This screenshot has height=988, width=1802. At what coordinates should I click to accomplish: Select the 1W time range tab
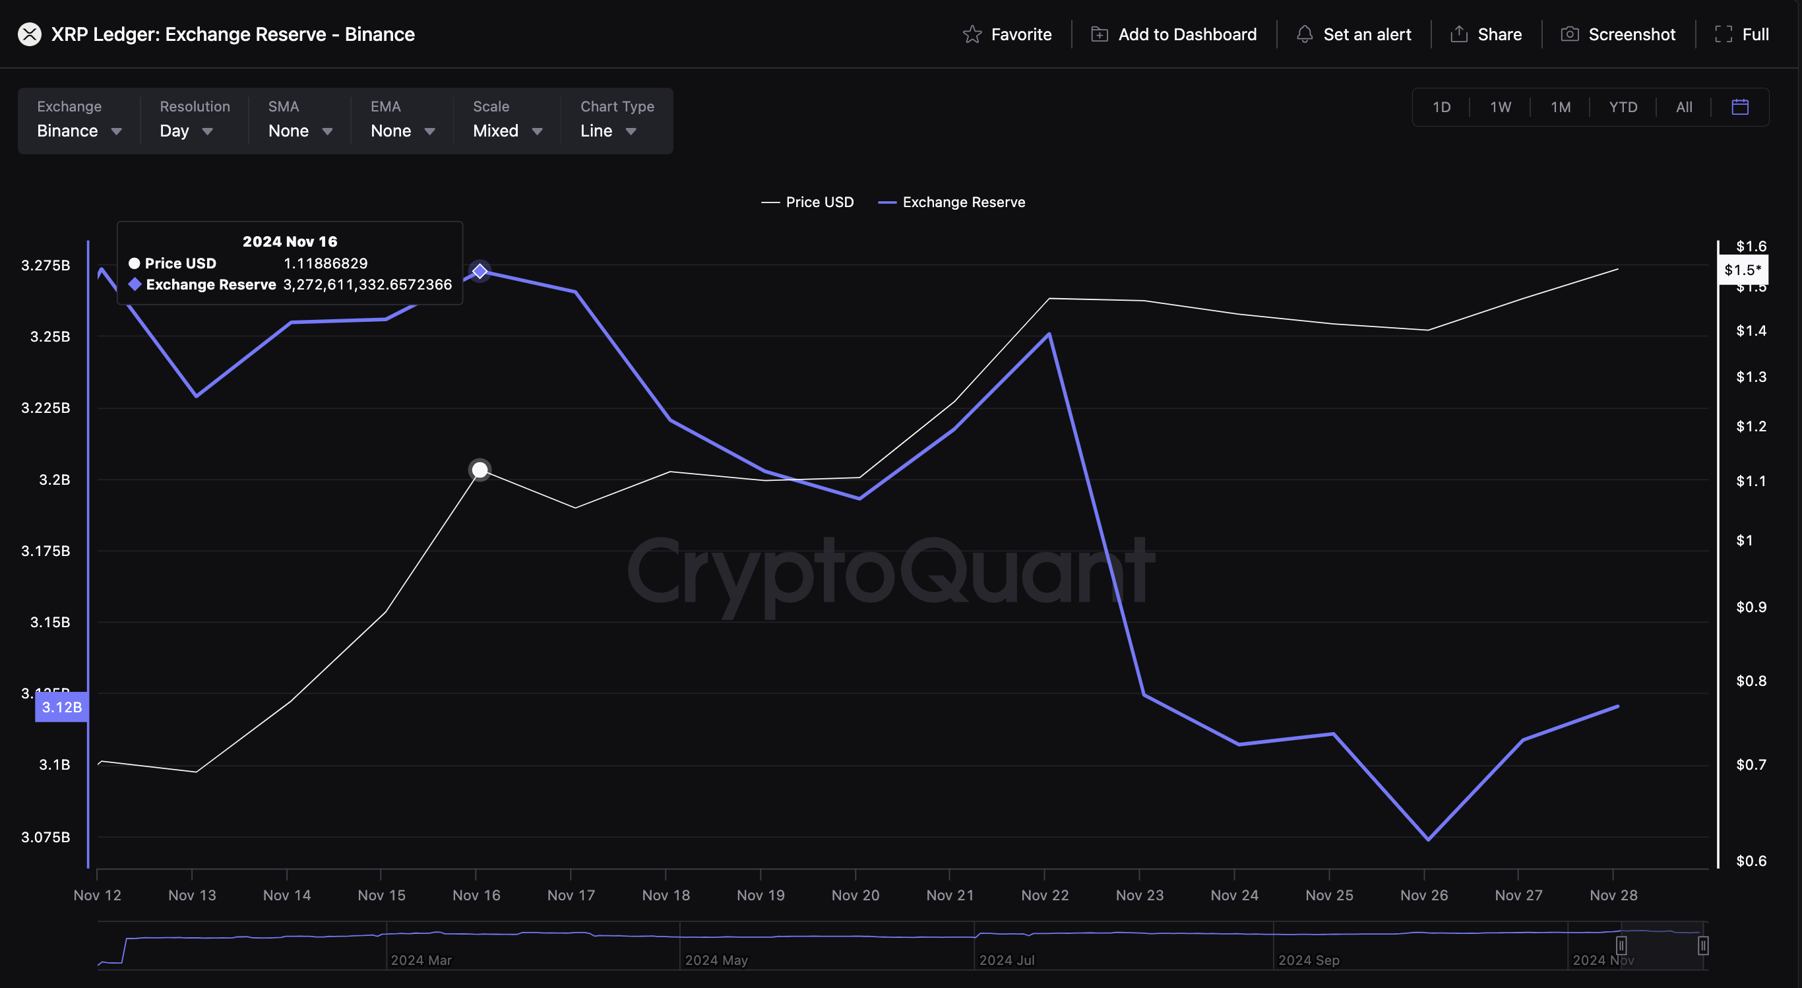(x=1501, y=106)
